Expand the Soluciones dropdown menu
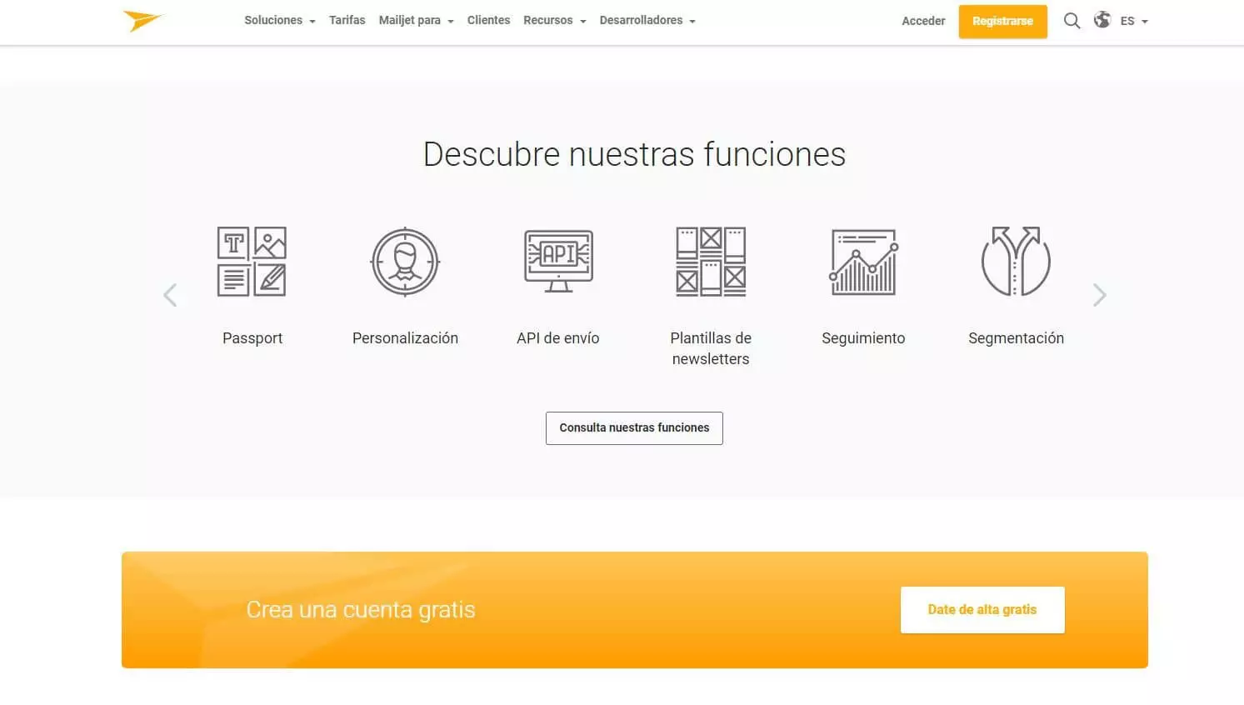Image resolution: width=1244 pixels, height=705 pixels. click(279, 21)
